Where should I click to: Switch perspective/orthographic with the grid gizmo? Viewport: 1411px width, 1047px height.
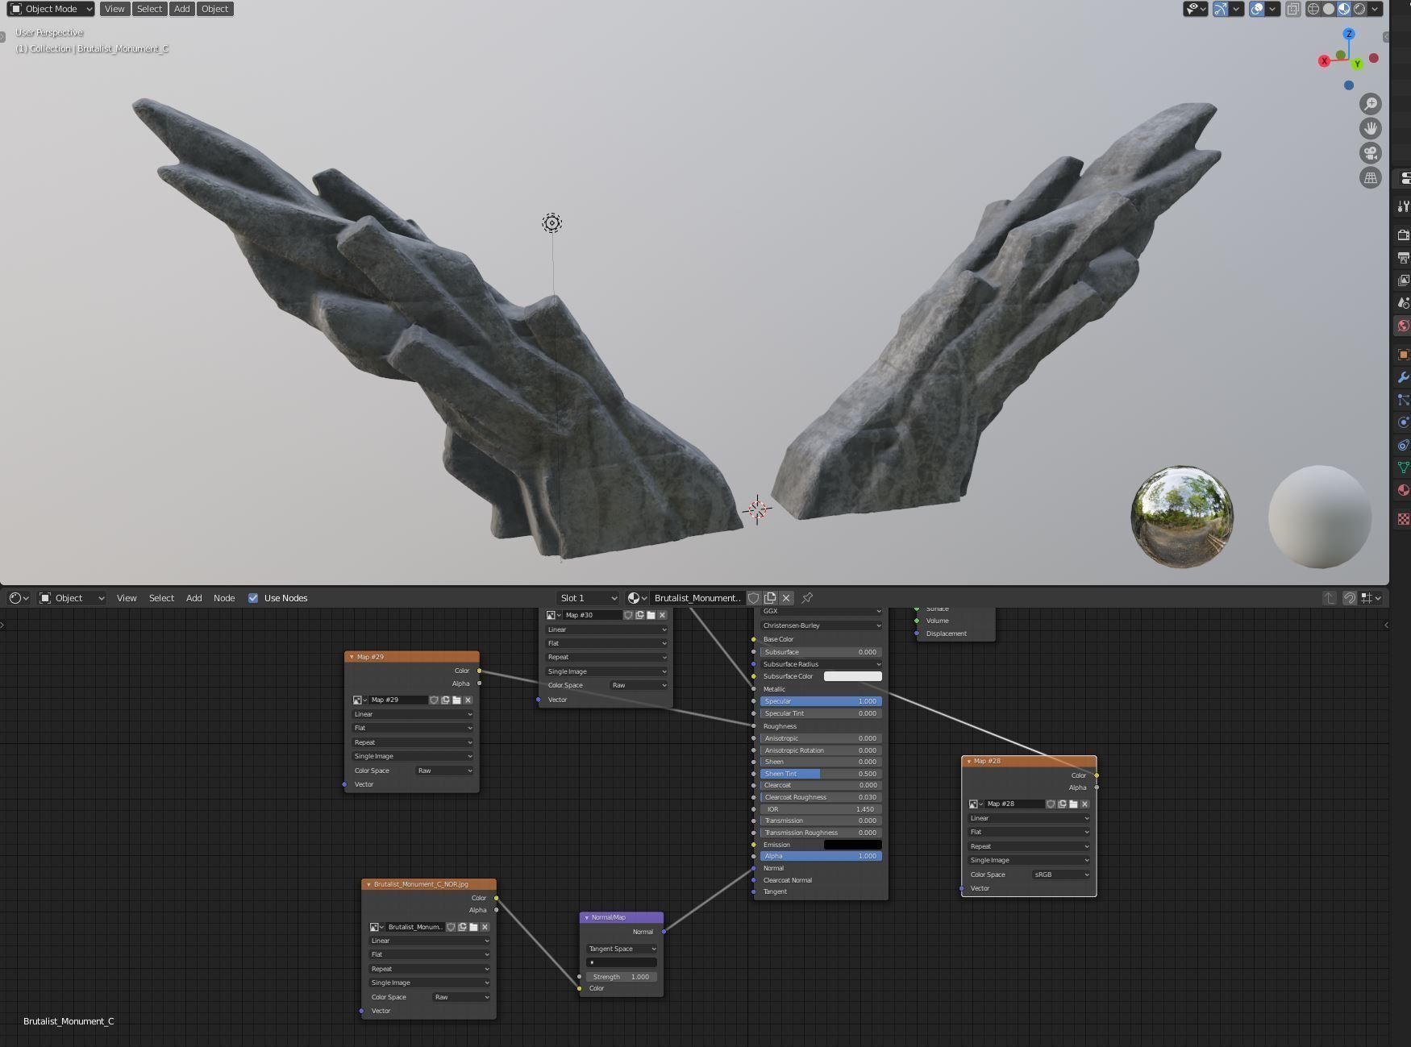point(1370,177)
